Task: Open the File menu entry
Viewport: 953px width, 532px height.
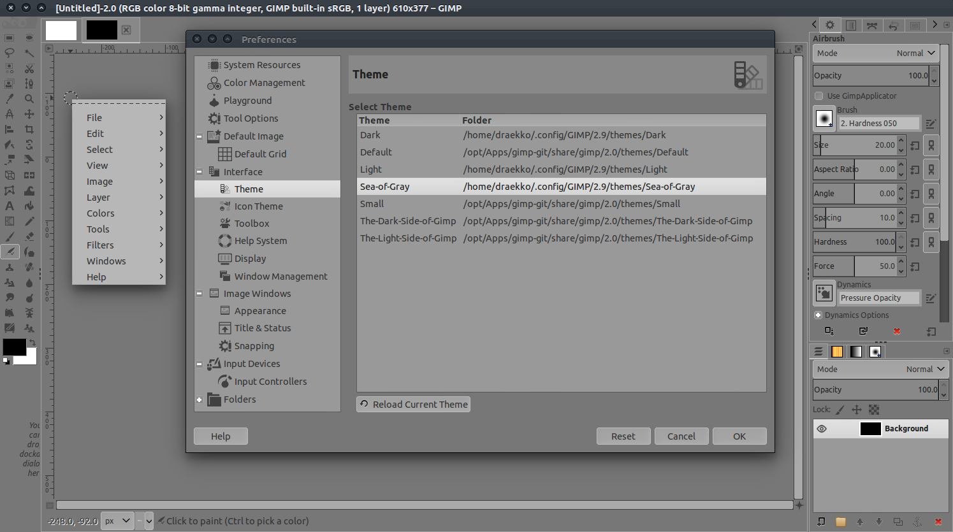Action: click(119, 118)
